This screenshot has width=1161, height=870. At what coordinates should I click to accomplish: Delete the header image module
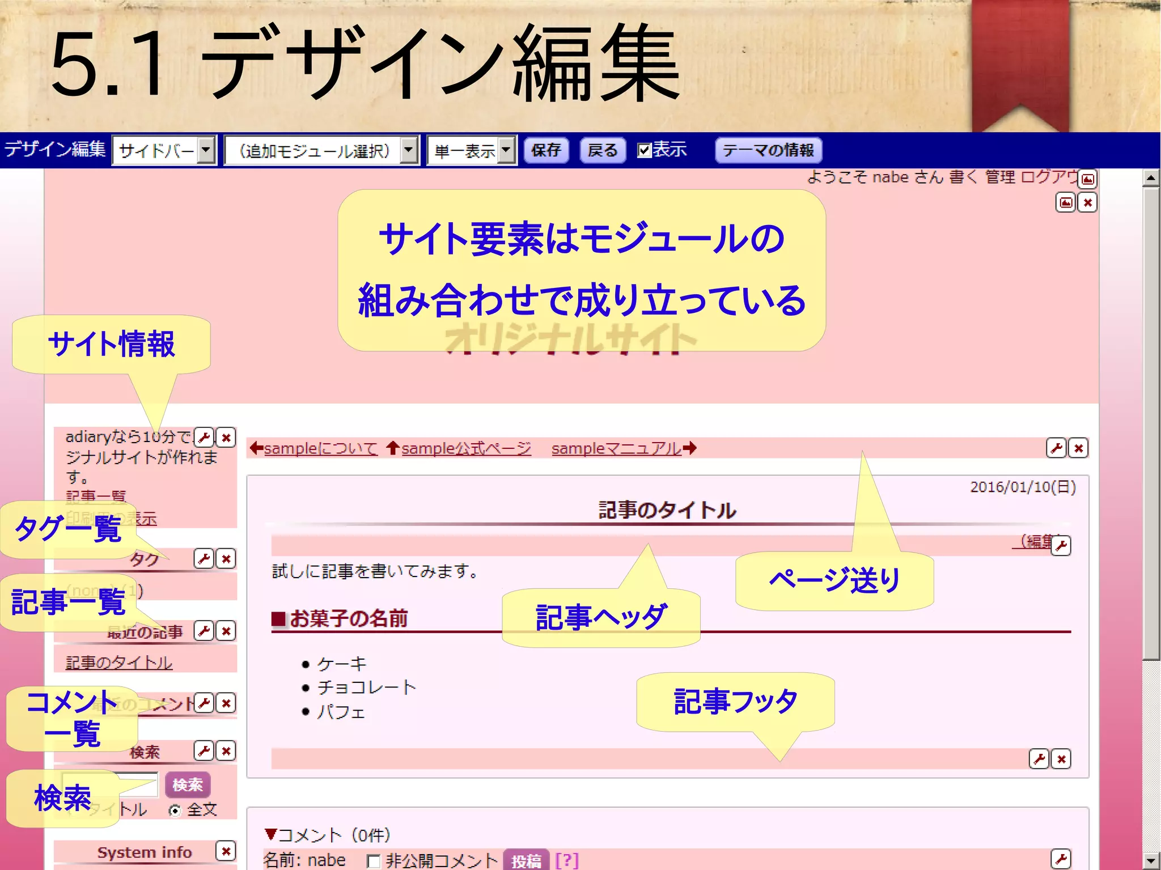(1088, 202)
